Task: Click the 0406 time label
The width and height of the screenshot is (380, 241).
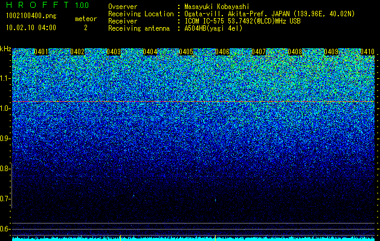Action: coord(222,52)
